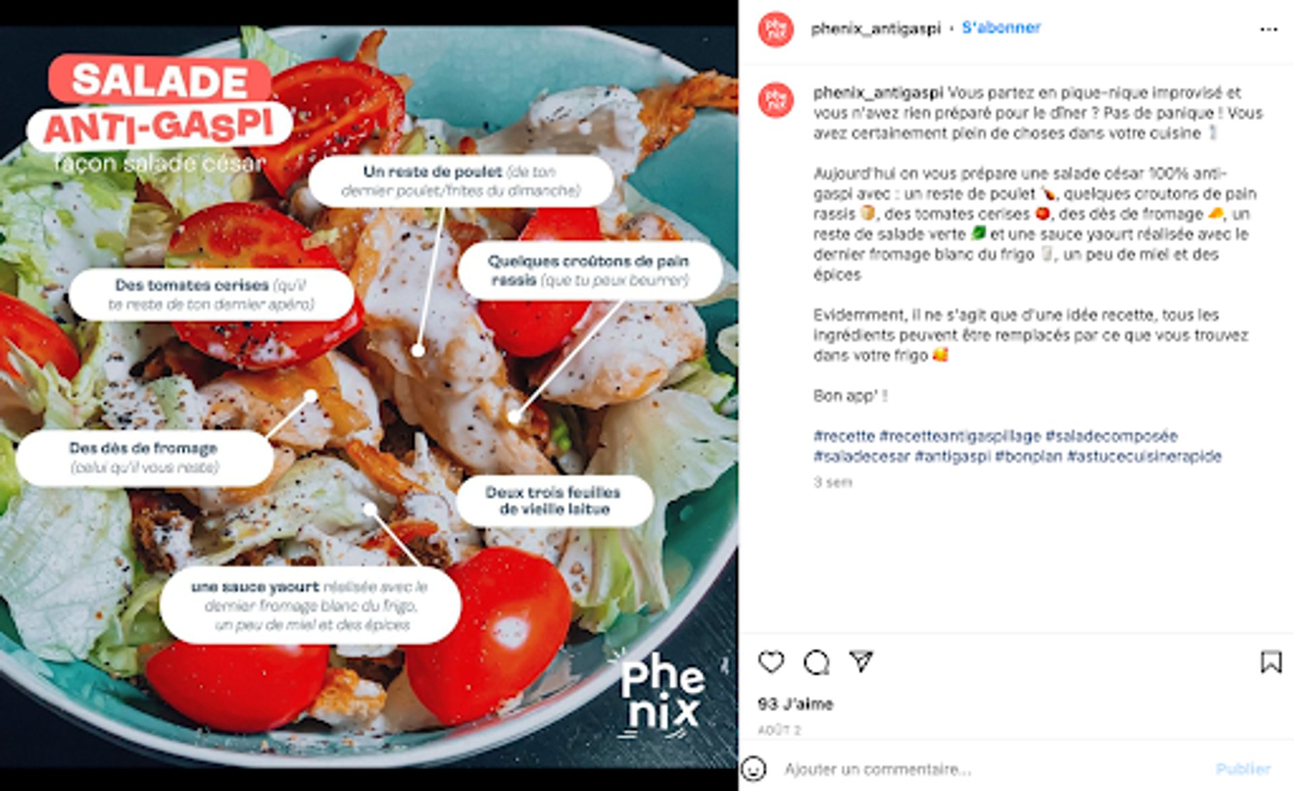1294x791 pixels.
Task: Open emoji picker in comment box
Action: (753, 769)
